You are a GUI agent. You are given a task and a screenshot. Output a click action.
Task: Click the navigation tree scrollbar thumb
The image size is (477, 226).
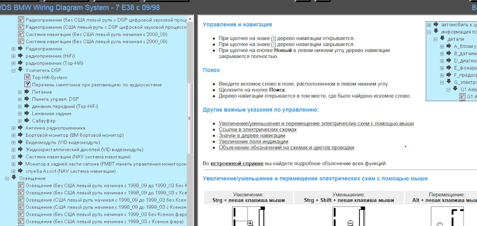[190, 118]
